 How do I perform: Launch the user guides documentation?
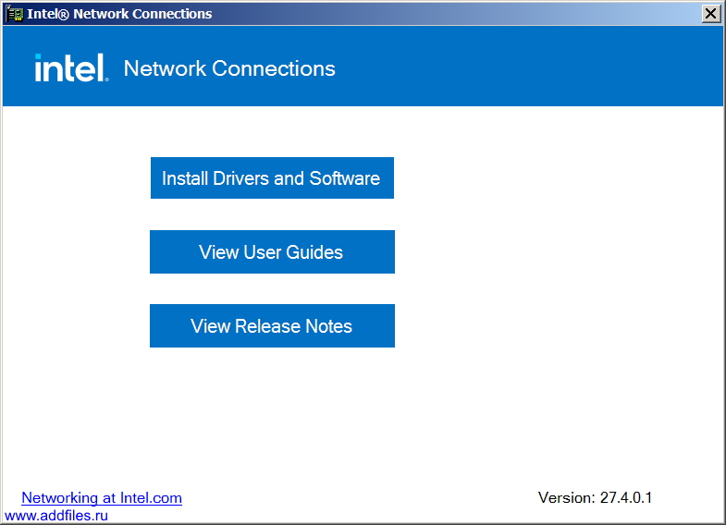(x=272, y=252)
